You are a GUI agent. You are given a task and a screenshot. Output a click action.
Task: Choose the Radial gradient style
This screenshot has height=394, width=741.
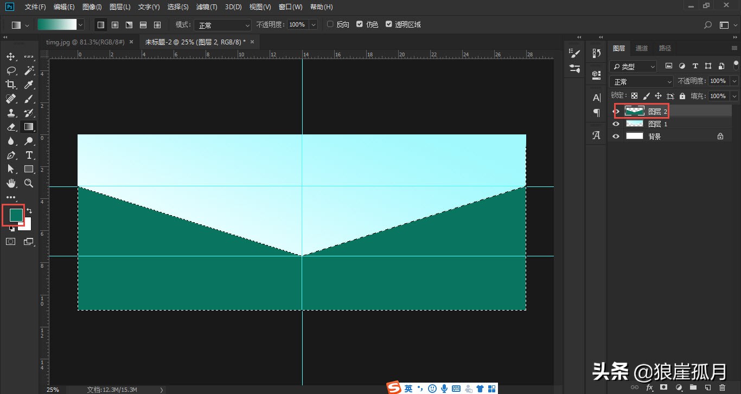click(x=114, y=24)
